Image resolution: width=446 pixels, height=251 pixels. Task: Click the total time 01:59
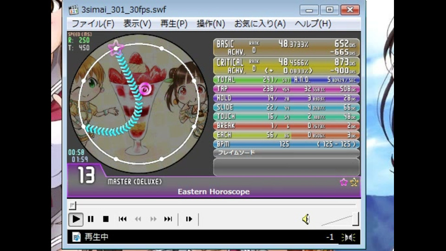(x=80, y=159)
